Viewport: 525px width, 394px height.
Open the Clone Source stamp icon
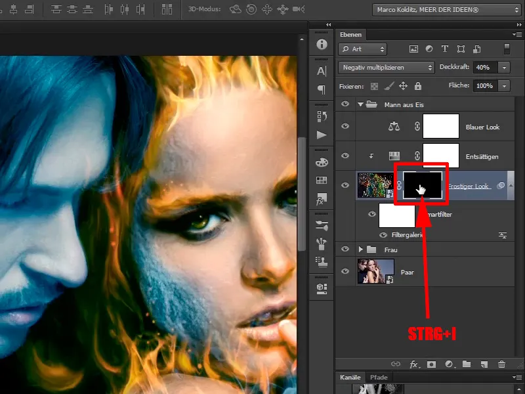tap(322, 261)
